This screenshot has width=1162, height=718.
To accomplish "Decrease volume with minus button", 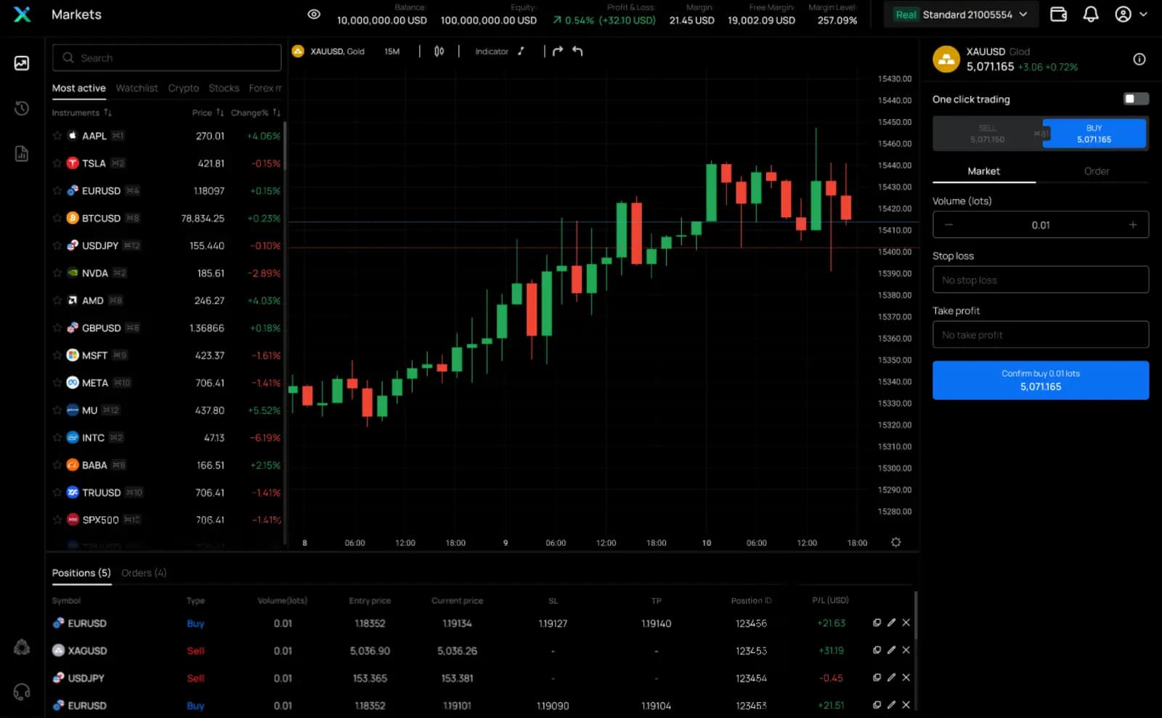I will point(948,225).
